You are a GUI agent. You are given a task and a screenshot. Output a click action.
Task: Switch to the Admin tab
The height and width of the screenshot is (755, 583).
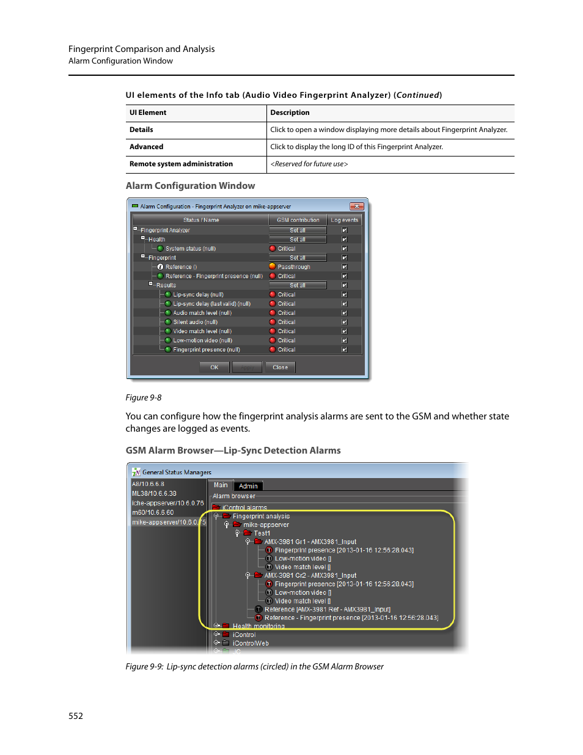click(x=248, y=486)
